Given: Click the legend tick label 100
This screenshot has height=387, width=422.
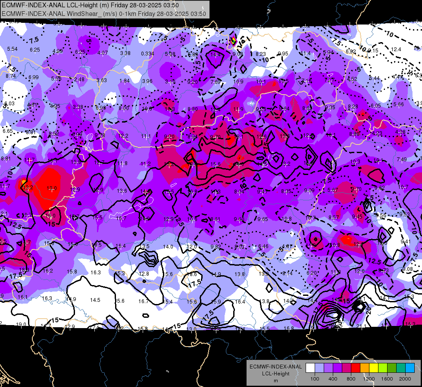Looking at the screenshot, I should point(315,379).
